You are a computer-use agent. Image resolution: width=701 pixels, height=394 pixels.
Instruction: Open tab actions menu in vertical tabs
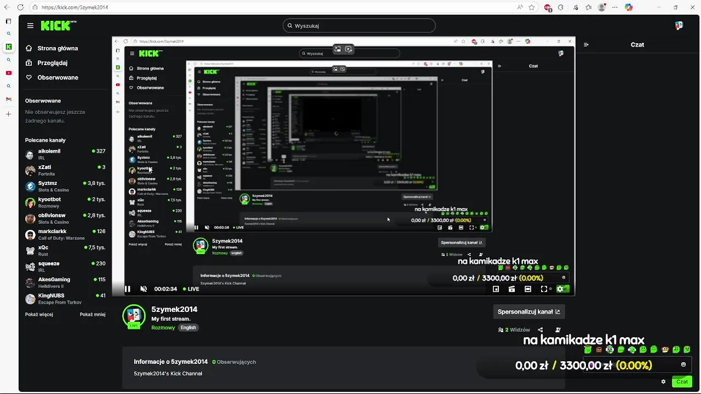coord(8,21)
